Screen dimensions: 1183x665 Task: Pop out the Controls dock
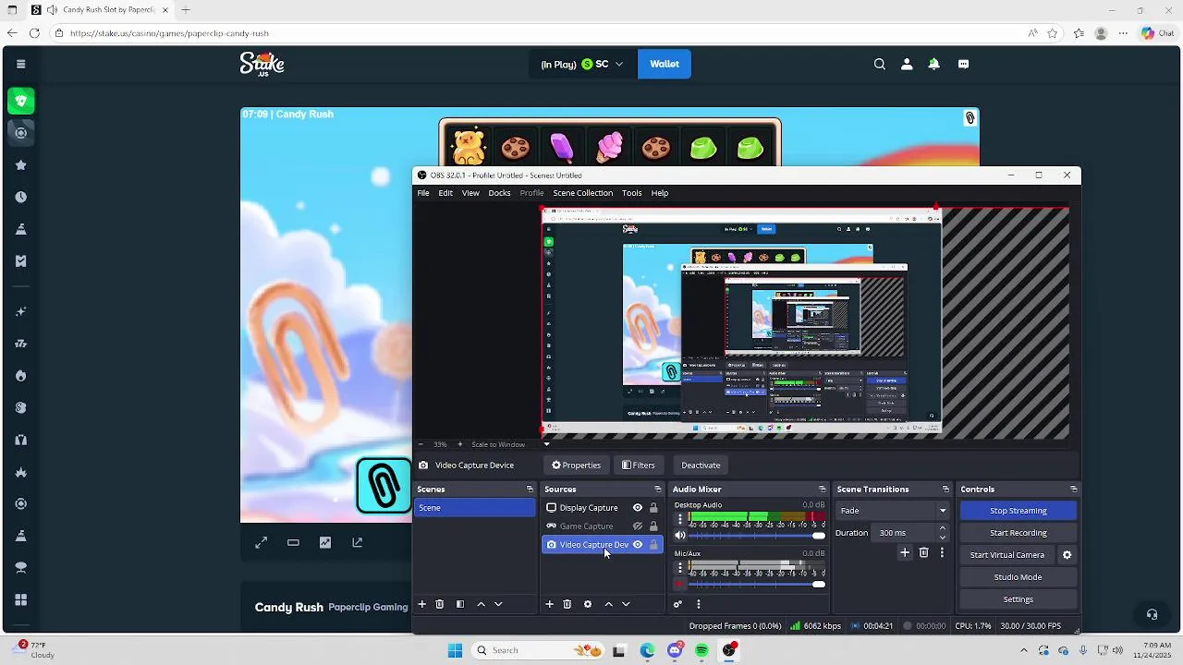point(1073,490)
